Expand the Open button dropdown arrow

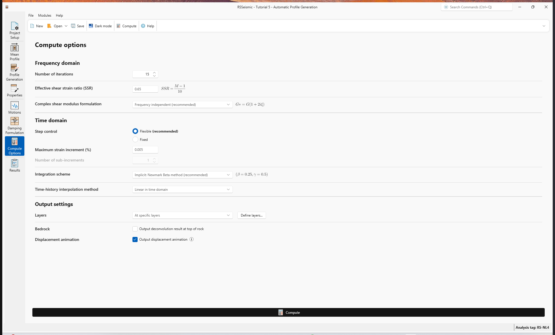coord(66,26)
